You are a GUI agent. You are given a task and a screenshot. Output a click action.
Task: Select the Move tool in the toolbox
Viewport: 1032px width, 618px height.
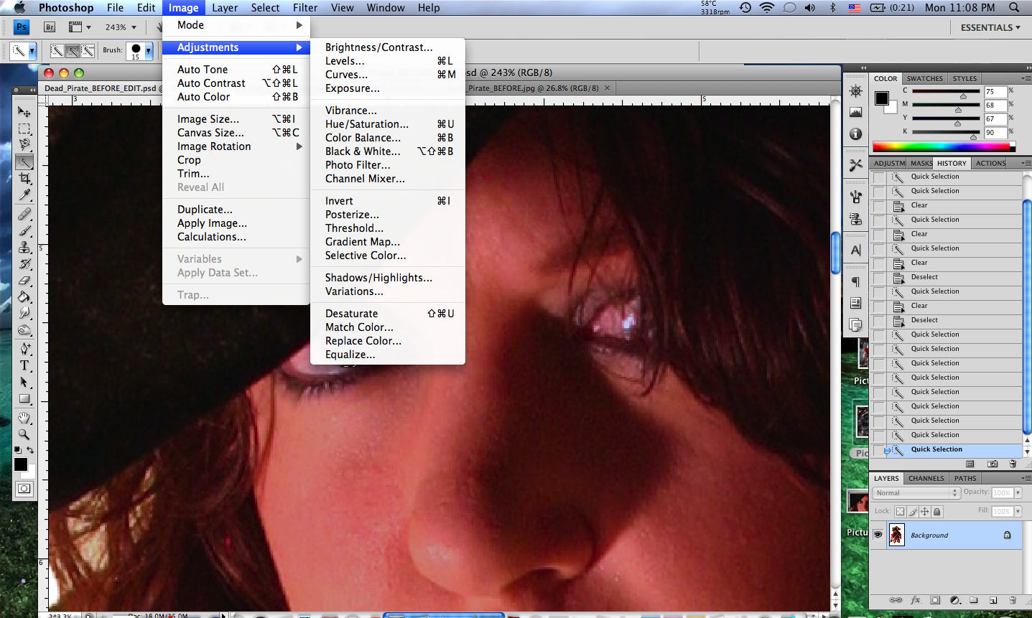tap(24, 112)
